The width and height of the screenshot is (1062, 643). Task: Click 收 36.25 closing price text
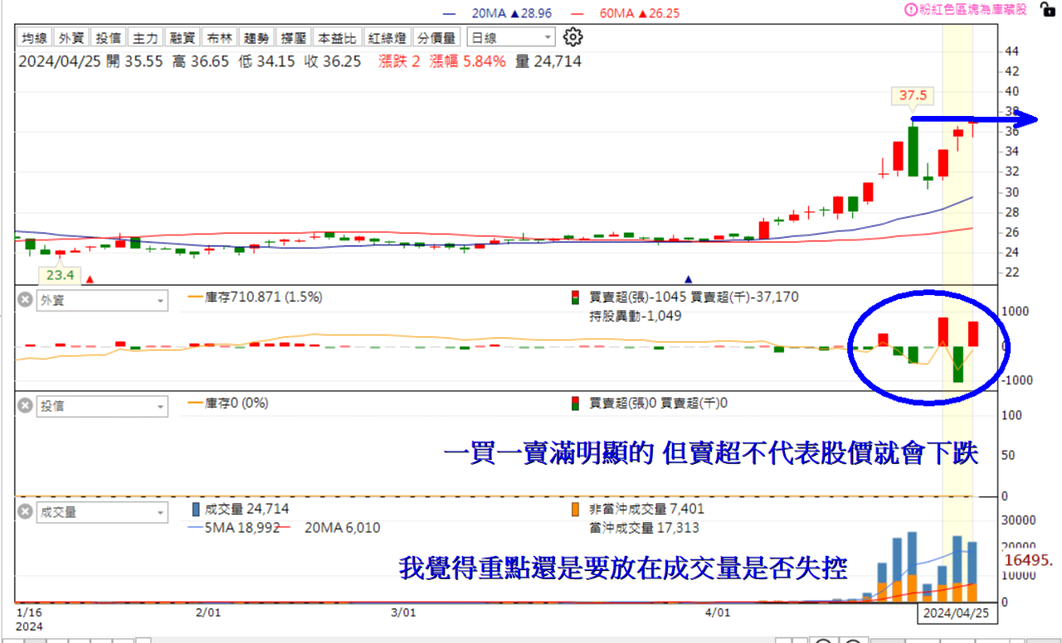333,61
